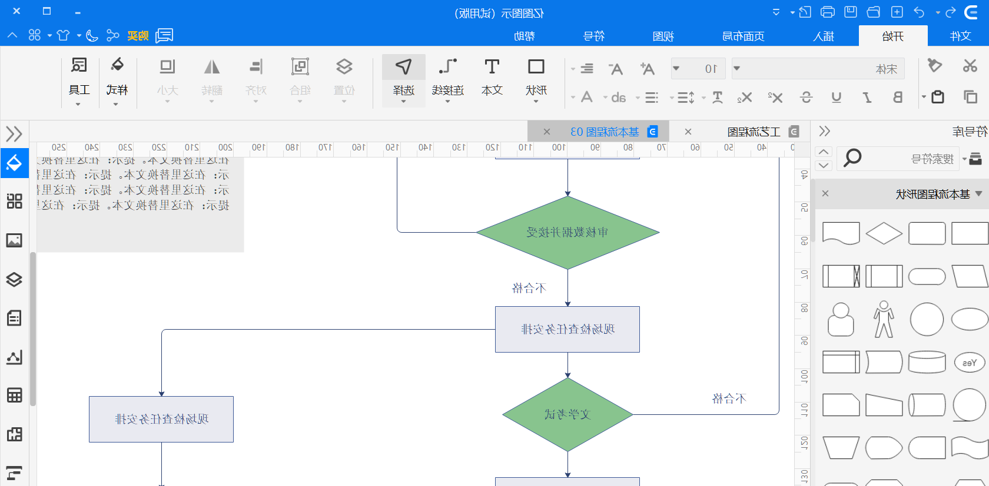Image resolution: width=989 pixels, height=486 pixels.
Task: Toggle bold B formatting
Action: tap(898, 98)
